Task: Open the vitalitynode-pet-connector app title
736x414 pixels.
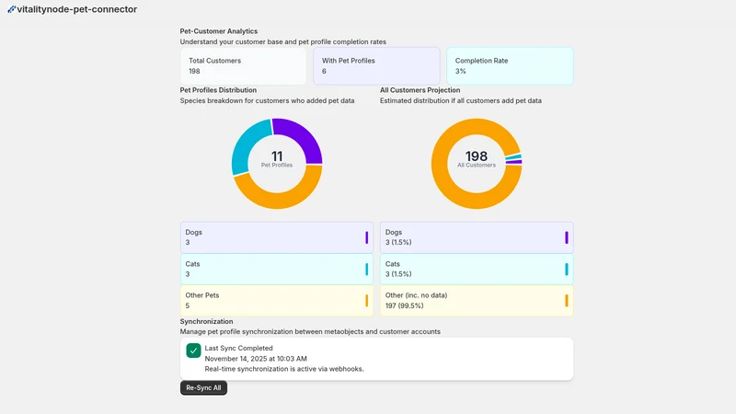Action: tap(77, 9)
